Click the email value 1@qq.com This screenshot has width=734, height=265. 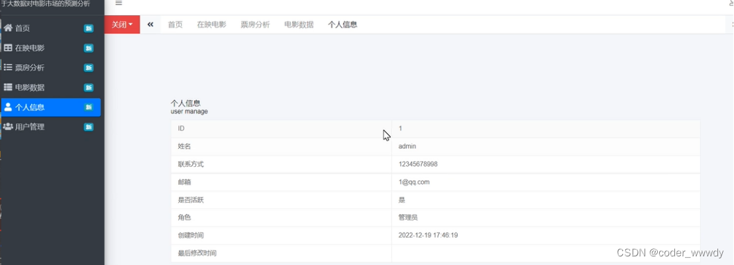(414, 182)
